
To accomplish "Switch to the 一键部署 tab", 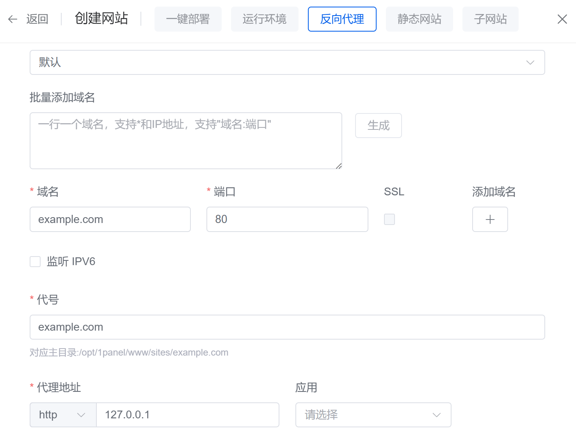I will click(x=188, y=19).
